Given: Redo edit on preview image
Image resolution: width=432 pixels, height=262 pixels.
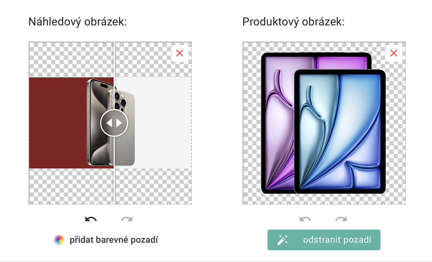Looking at the screenshot, I should pyautogui.click(x=127, y=219).
